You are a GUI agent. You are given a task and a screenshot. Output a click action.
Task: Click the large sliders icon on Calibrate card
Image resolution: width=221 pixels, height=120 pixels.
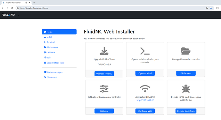104,89
